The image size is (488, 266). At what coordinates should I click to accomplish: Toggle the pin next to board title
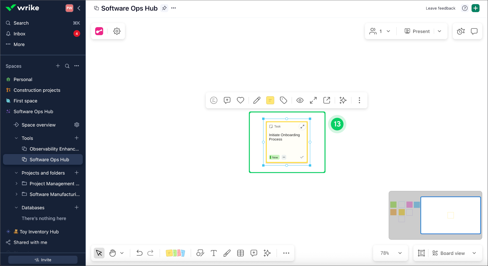tap(164, 8)
